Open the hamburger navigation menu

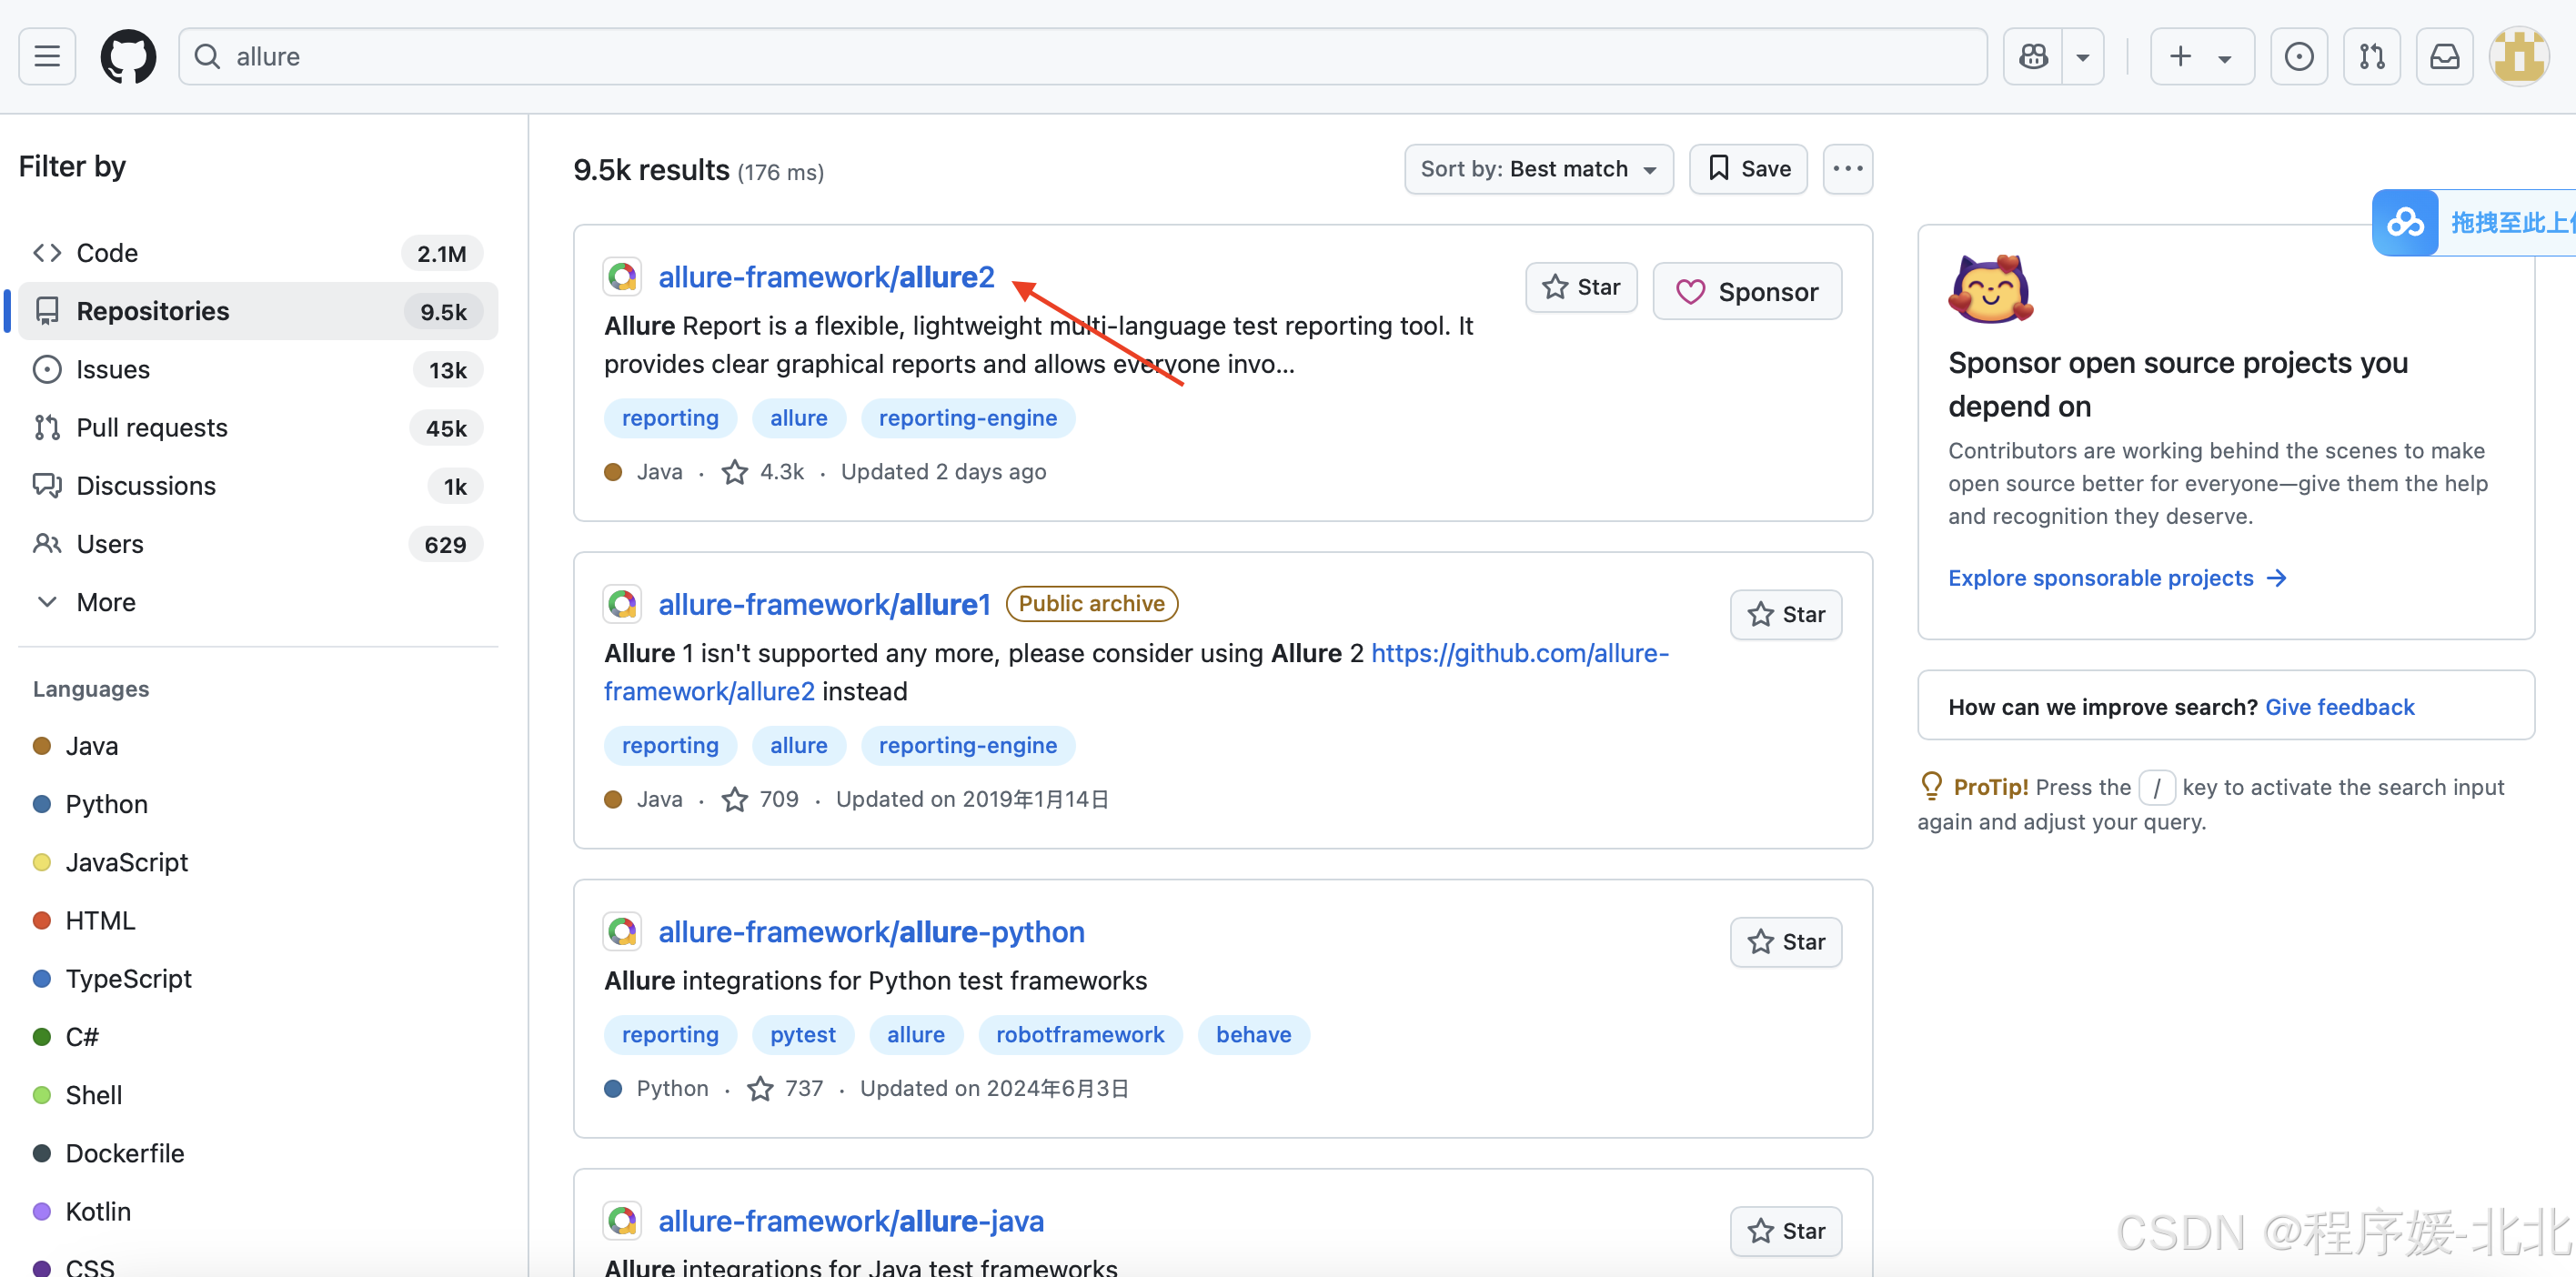pos(47,56)
